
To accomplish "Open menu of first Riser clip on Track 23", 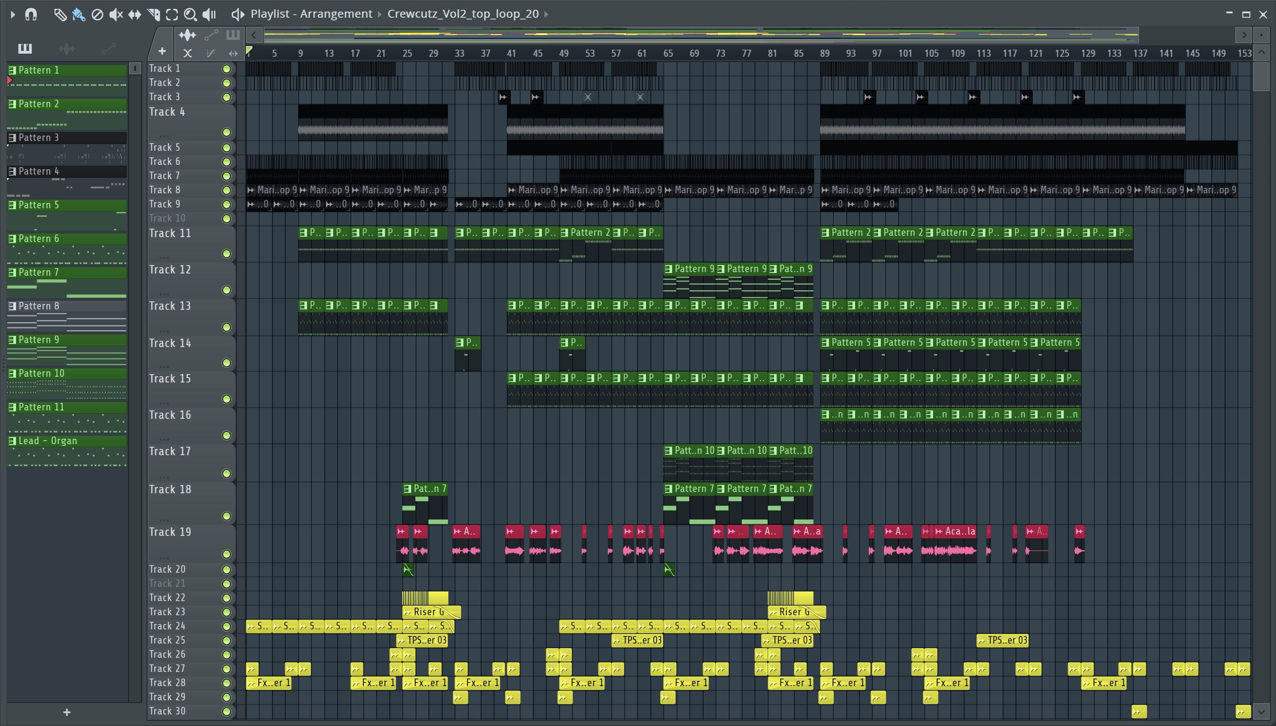I will [x=408, y=613].
